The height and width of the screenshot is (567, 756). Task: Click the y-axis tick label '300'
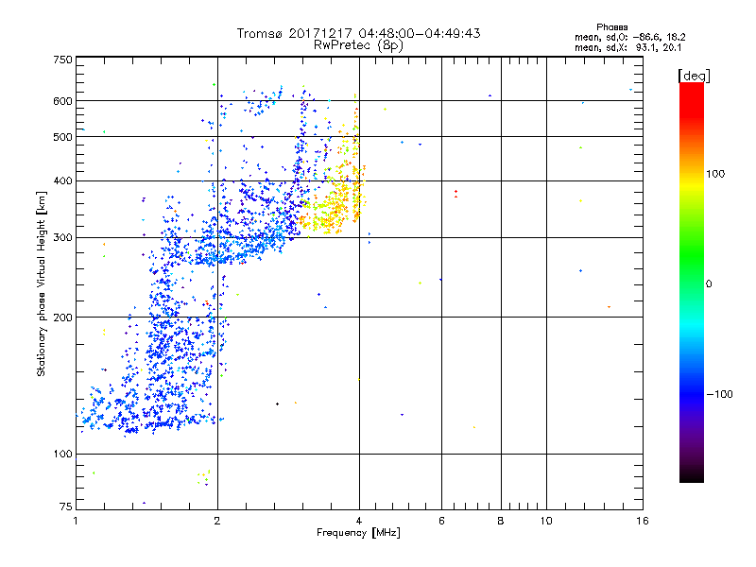click(62, 238)
